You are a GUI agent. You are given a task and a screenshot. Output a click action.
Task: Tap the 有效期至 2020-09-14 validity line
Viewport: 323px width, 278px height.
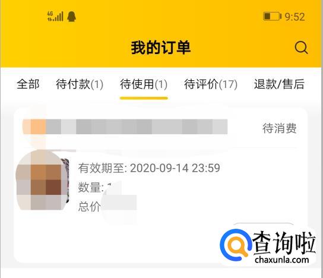pos(149,168)
